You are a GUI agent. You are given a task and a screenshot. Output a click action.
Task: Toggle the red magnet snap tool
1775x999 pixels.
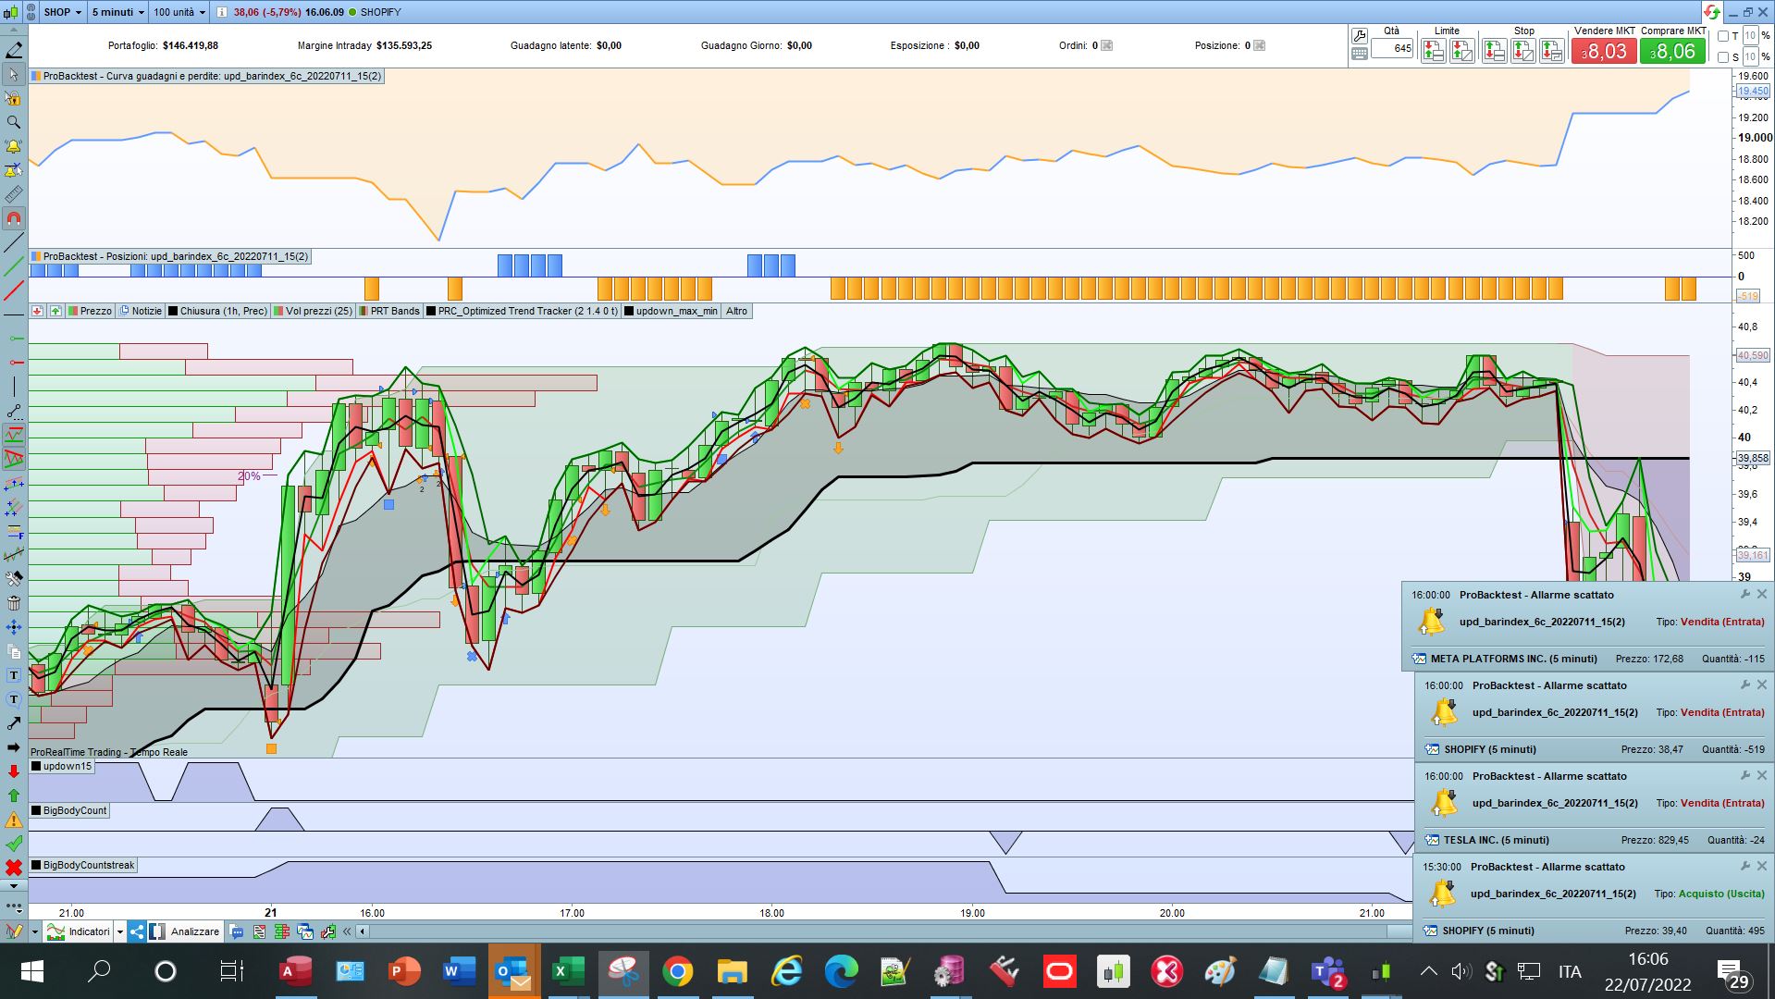[14, 219]
